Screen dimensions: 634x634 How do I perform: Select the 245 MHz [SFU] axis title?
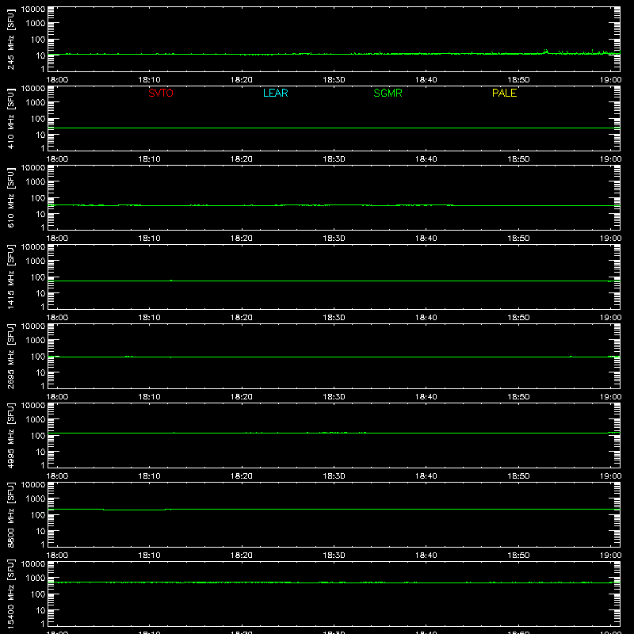pyautogui.click(x=11, y=39)
